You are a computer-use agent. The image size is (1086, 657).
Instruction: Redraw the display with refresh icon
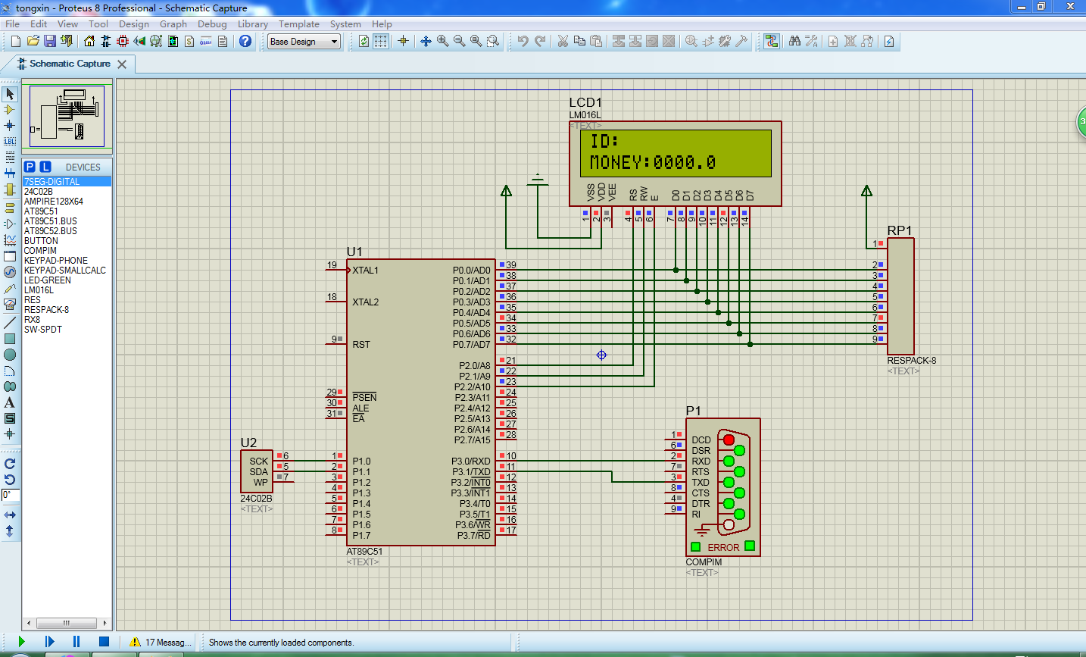pyautogui.click(x=364, y=41)
